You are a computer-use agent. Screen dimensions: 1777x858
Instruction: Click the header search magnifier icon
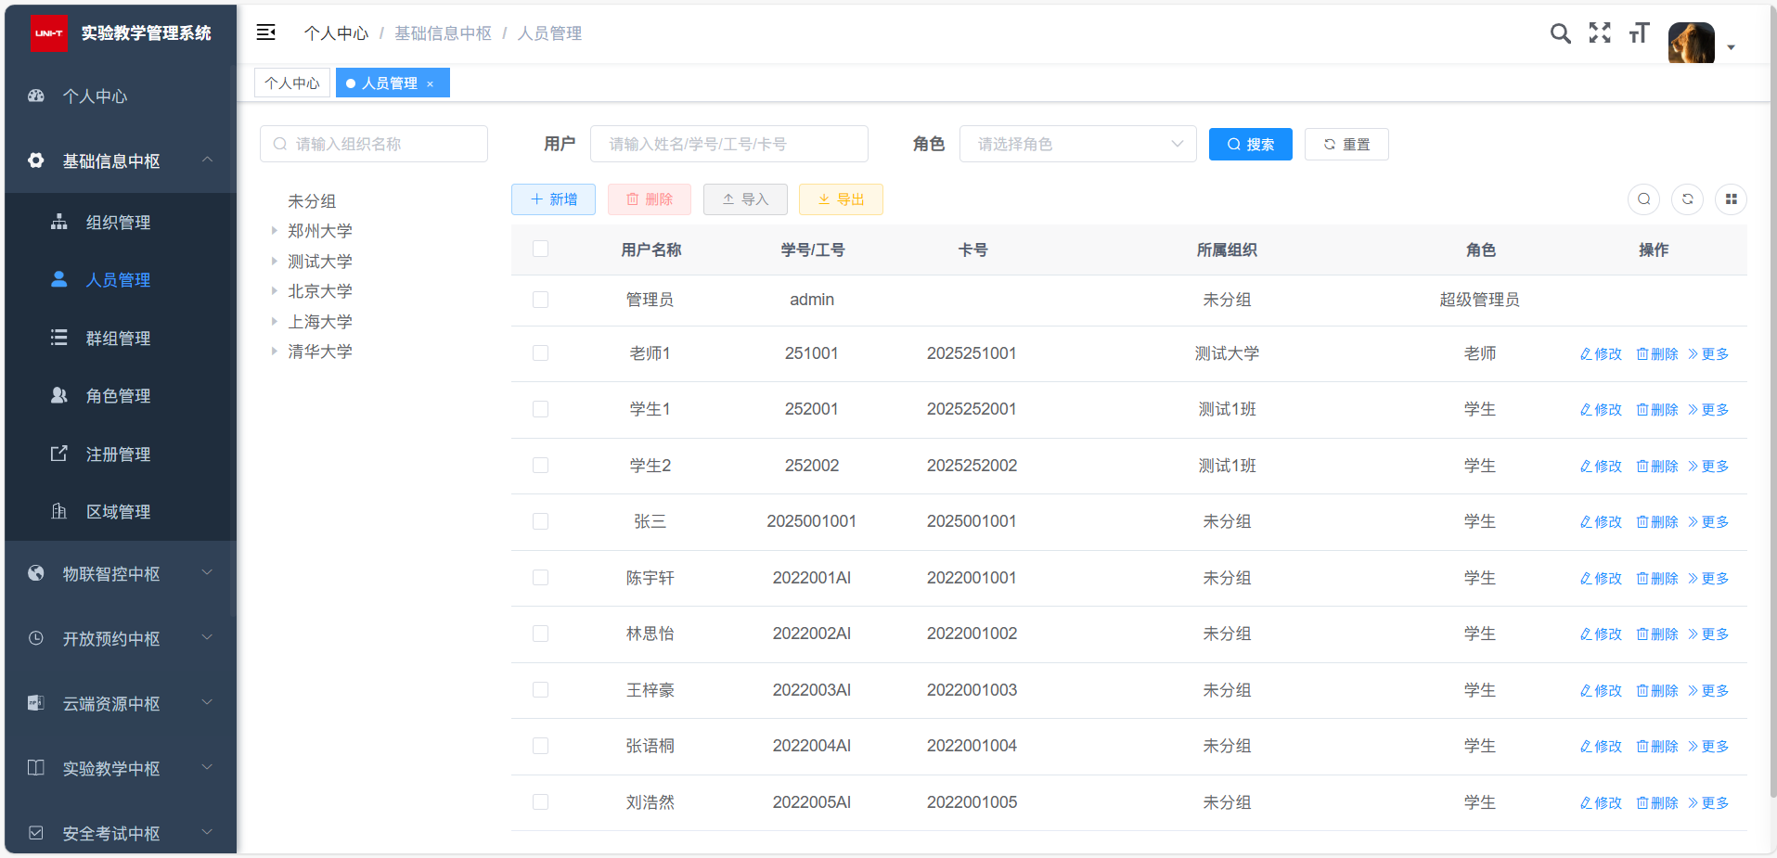coord(1560,34)
